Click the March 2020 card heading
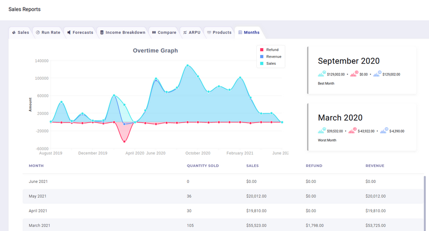Screen dimensions: 429x231 (340, 118)
